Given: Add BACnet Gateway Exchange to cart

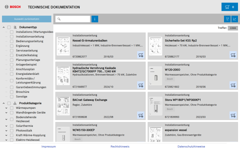Looking at the screenshot, I should click(141, 115).
